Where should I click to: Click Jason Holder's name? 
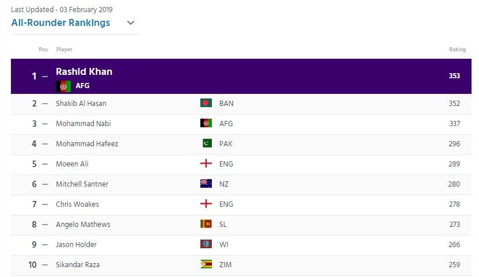pos(76,245)
